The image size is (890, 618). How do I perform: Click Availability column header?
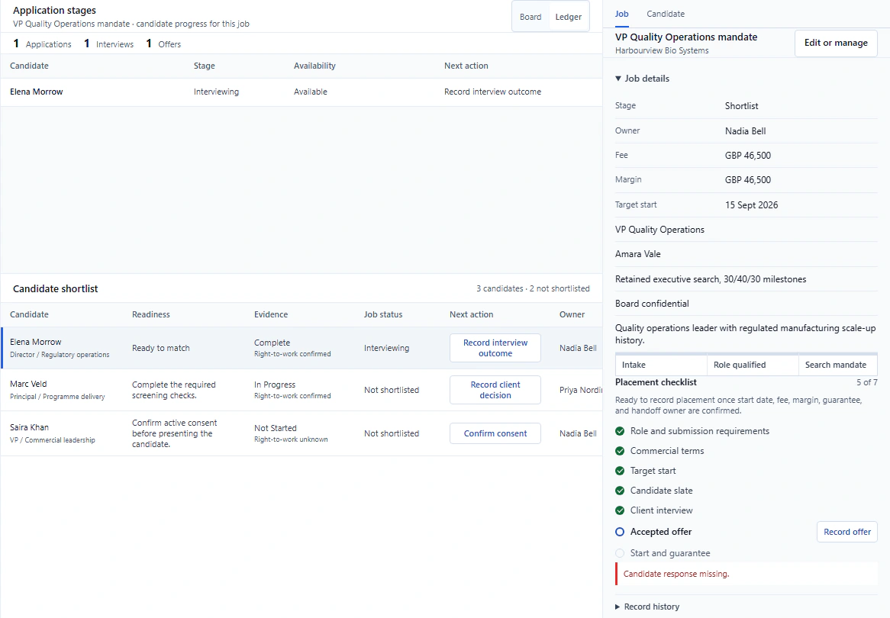click(x=314, y=66)
